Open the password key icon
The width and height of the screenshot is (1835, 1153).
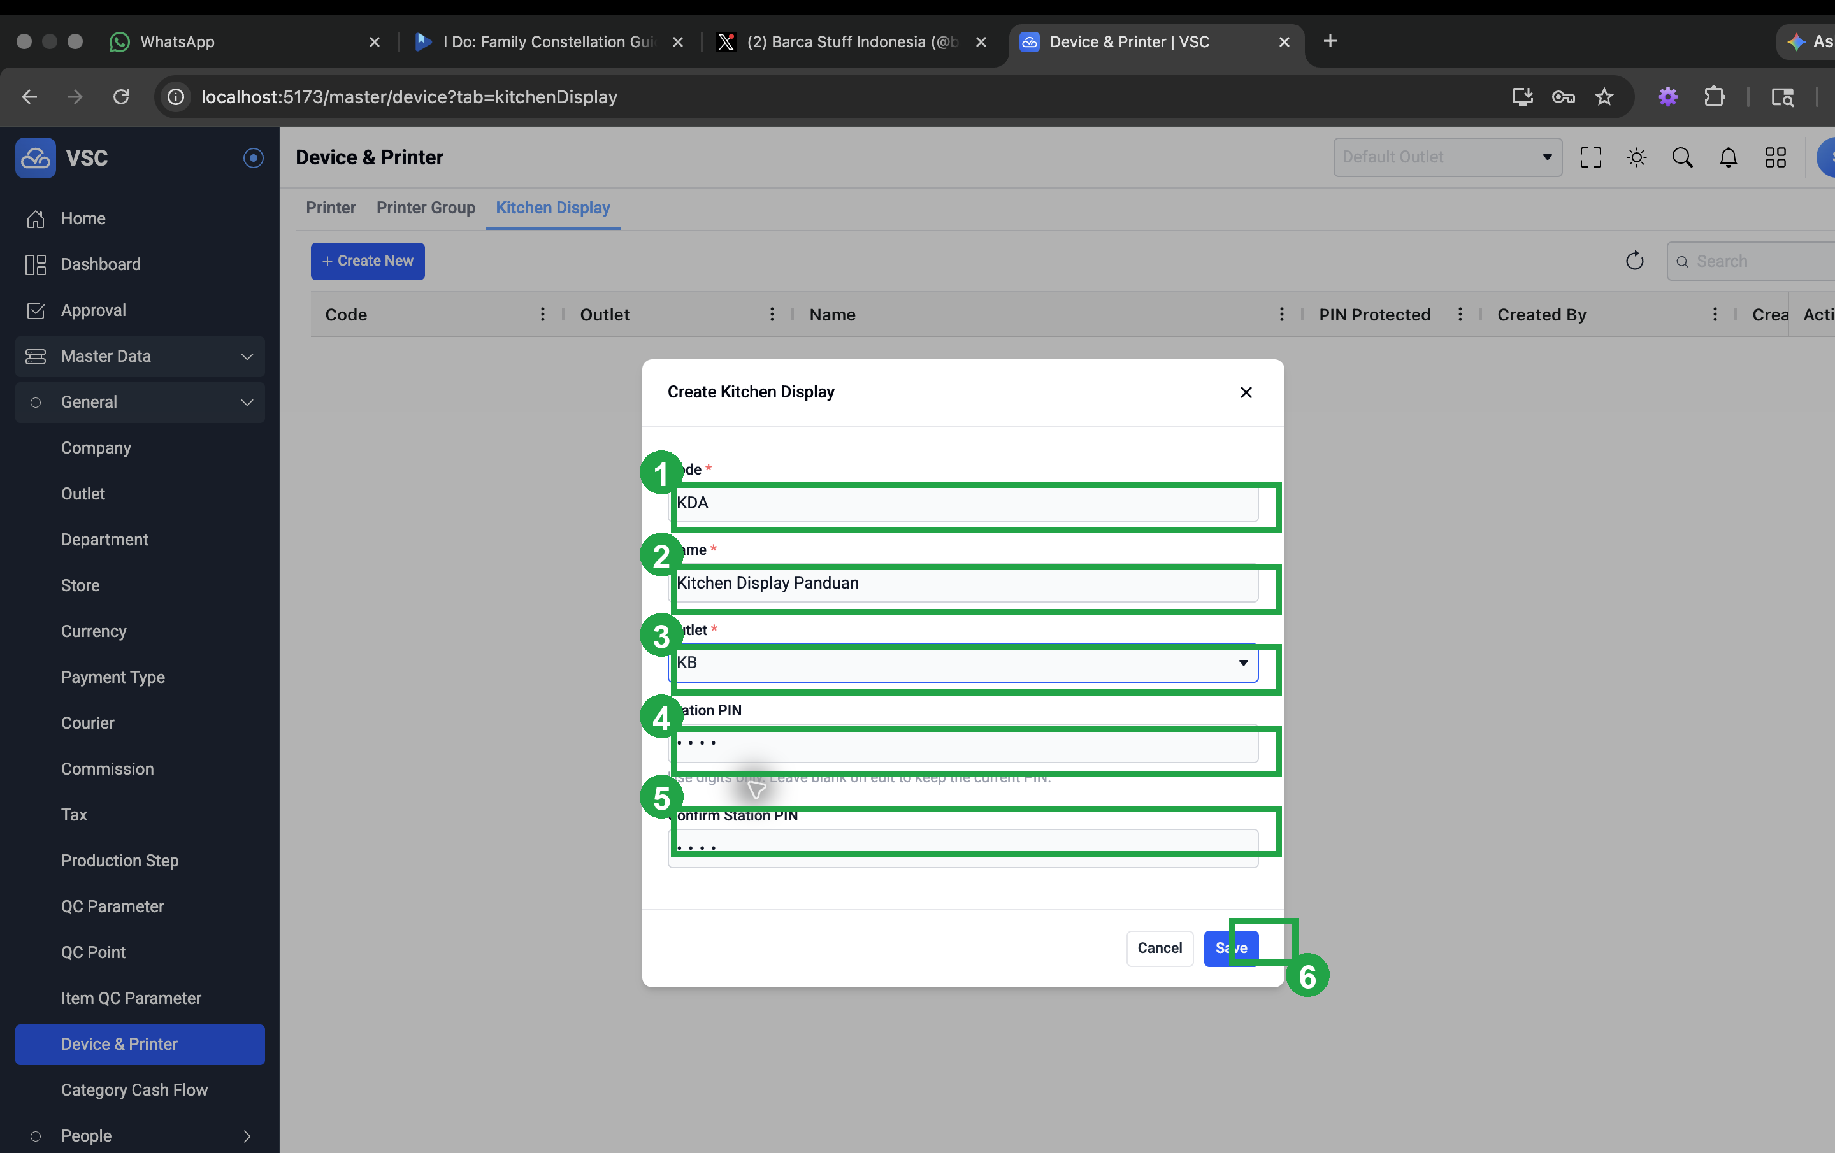pyautogui.click(x=1563, y=97)
